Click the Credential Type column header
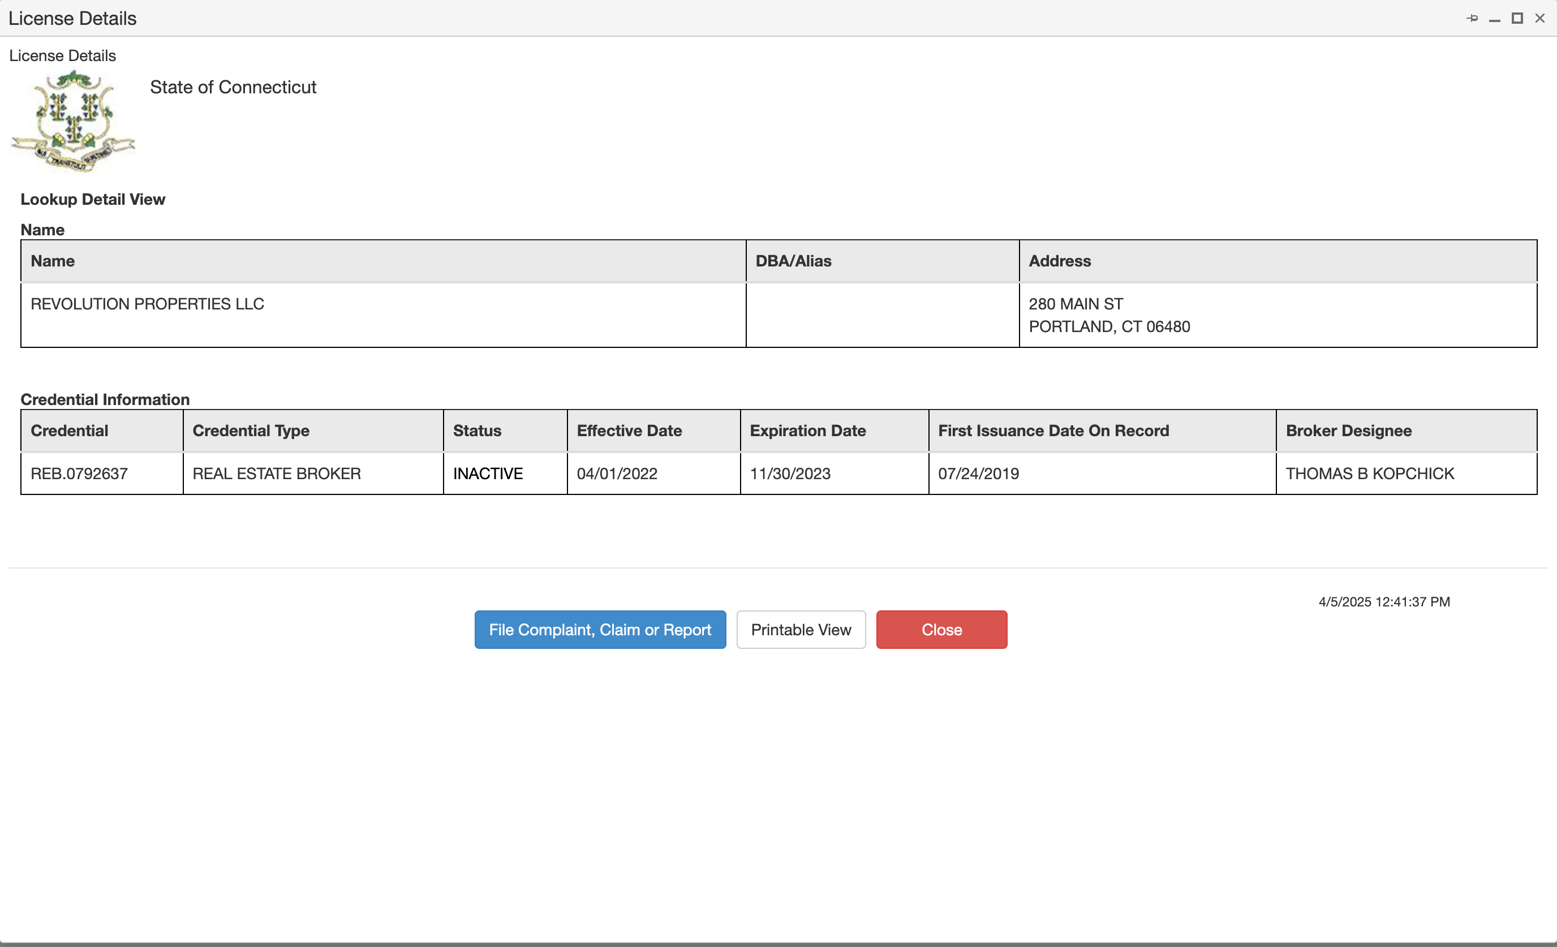This screenshot has width=1557, height=947. pos(251,431)
